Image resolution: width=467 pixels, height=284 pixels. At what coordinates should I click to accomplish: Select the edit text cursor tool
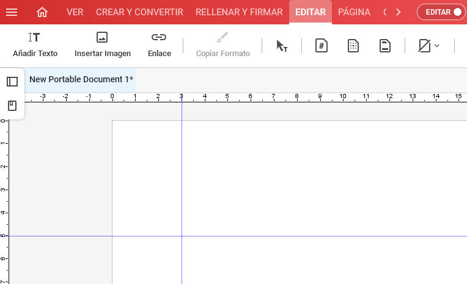point(281,46)
